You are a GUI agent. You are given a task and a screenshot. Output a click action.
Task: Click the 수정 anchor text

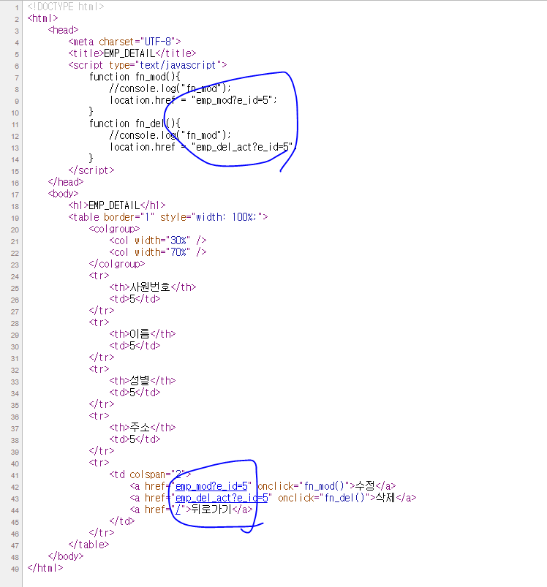pyautogui.click(x=365, y=486)
